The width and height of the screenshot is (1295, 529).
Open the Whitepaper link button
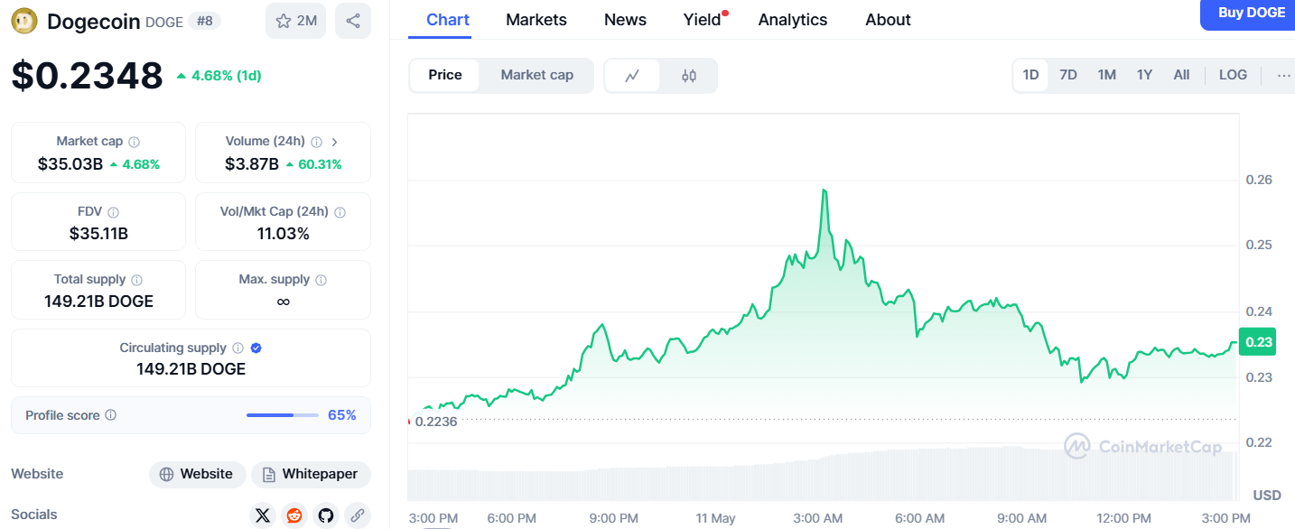click(x=311, y=474)
